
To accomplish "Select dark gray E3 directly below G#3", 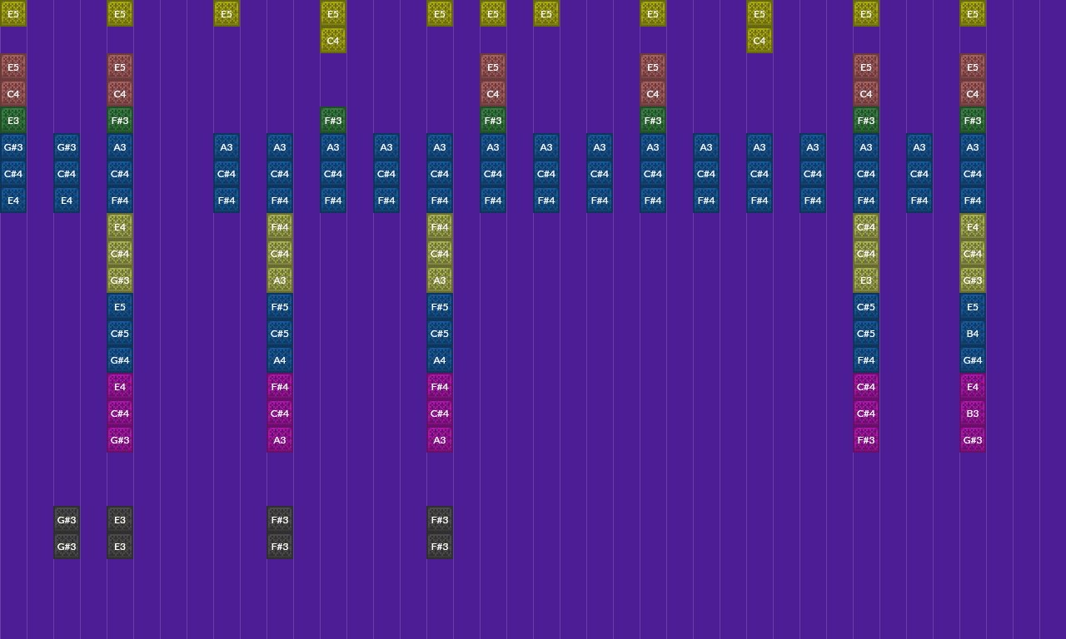I will pos(120,520).
